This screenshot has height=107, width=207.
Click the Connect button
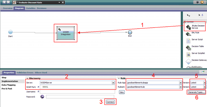(110, 102)
